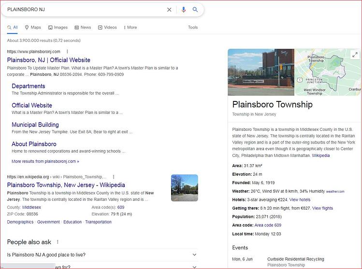
Task: Click the 'ZIP Code: 08536' text
Action: tap(22, 214)
